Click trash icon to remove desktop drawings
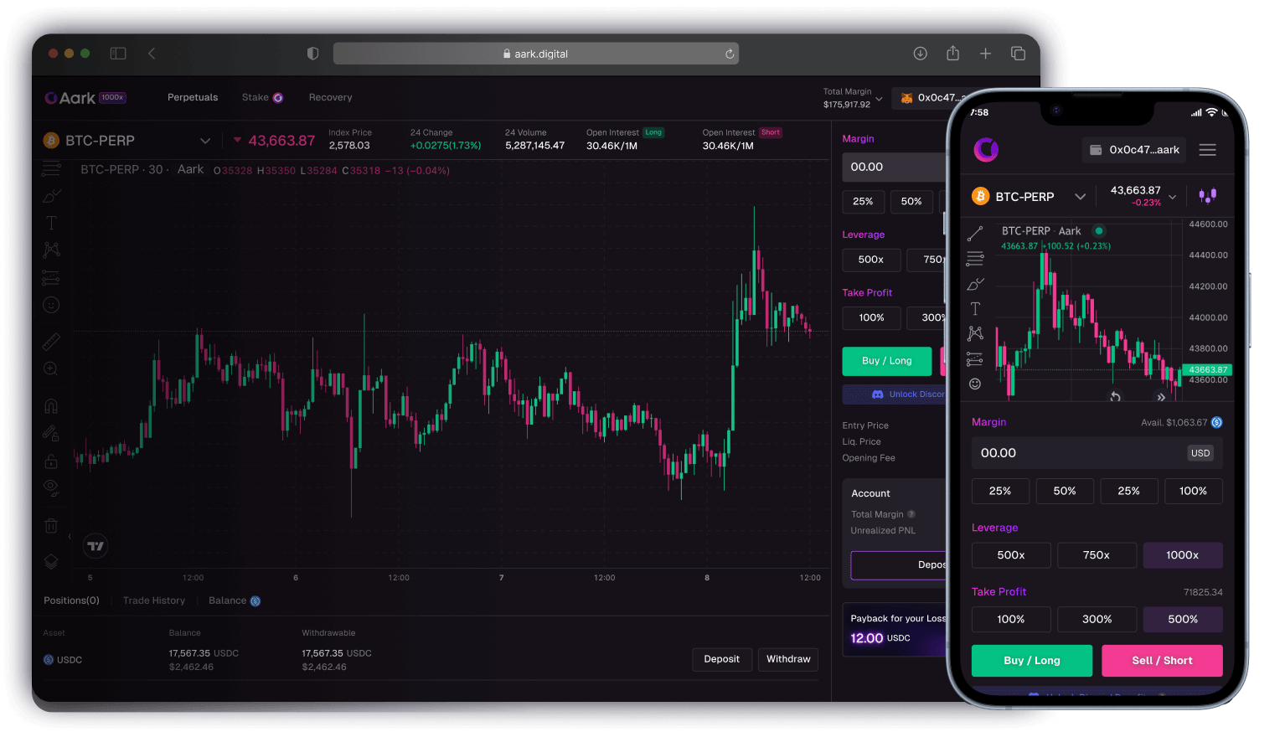This screenshot has width=1285, height=737. (51, 526)
